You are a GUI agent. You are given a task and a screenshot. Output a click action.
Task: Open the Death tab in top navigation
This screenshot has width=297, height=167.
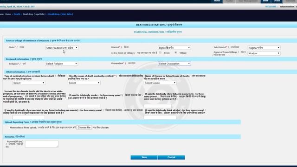tap(277, 1)
